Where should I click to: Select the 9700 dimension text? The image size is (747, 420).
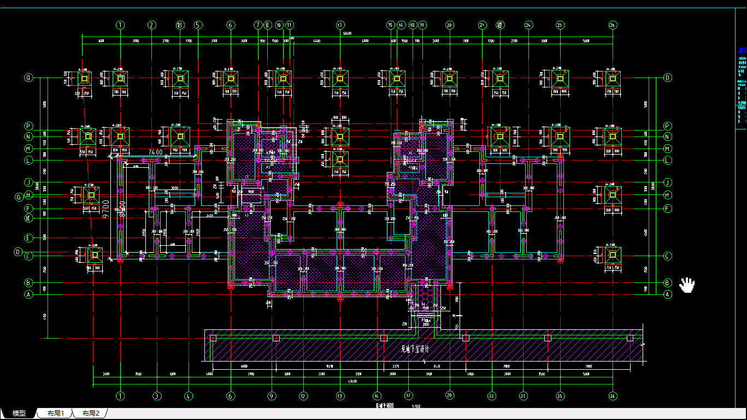click(x=106, y=209)
